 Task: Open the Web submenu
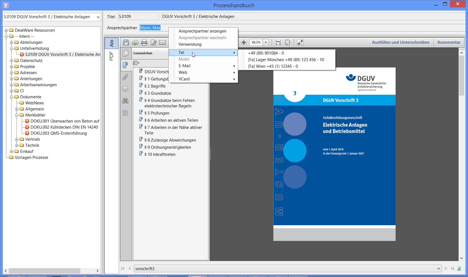click(203, 72)
